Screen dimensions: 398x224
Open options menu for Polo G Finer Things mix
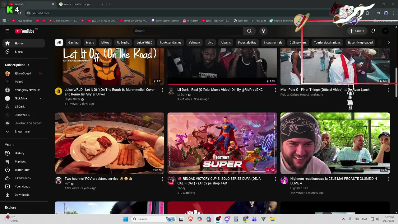388,90
